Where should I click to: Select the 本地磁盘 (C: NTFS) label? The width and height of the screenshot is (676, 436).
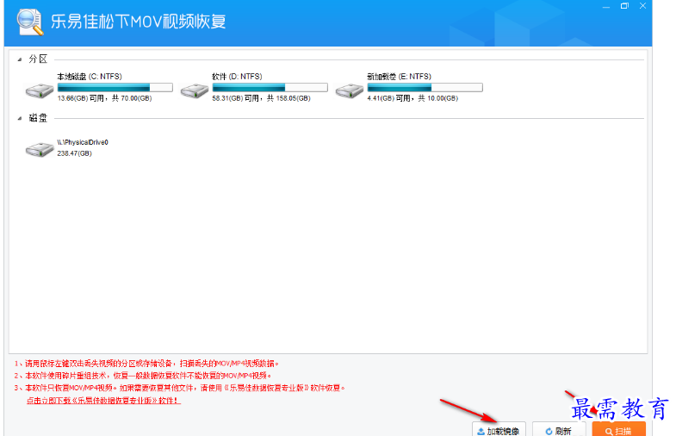pyautogui.click(x=90, y=77)
